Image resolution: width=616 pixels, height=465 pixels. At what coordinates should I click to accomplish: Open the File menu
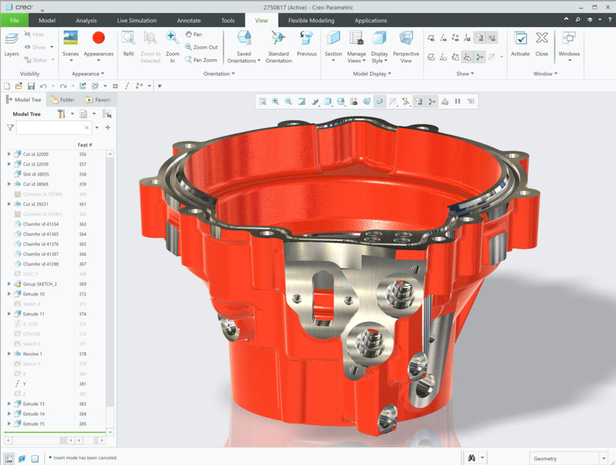pyautogui.click(x=14, y=20)
